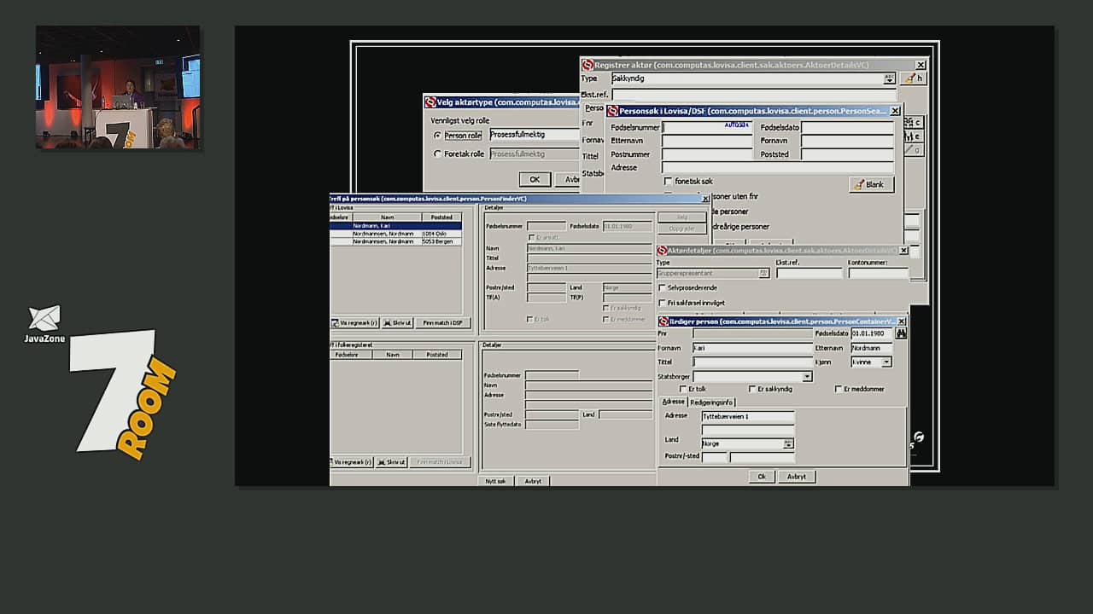Switch to the Redigeringsinfo tab
The image size is (1093, 614).
pyautogui.click(x=711, y=402)
